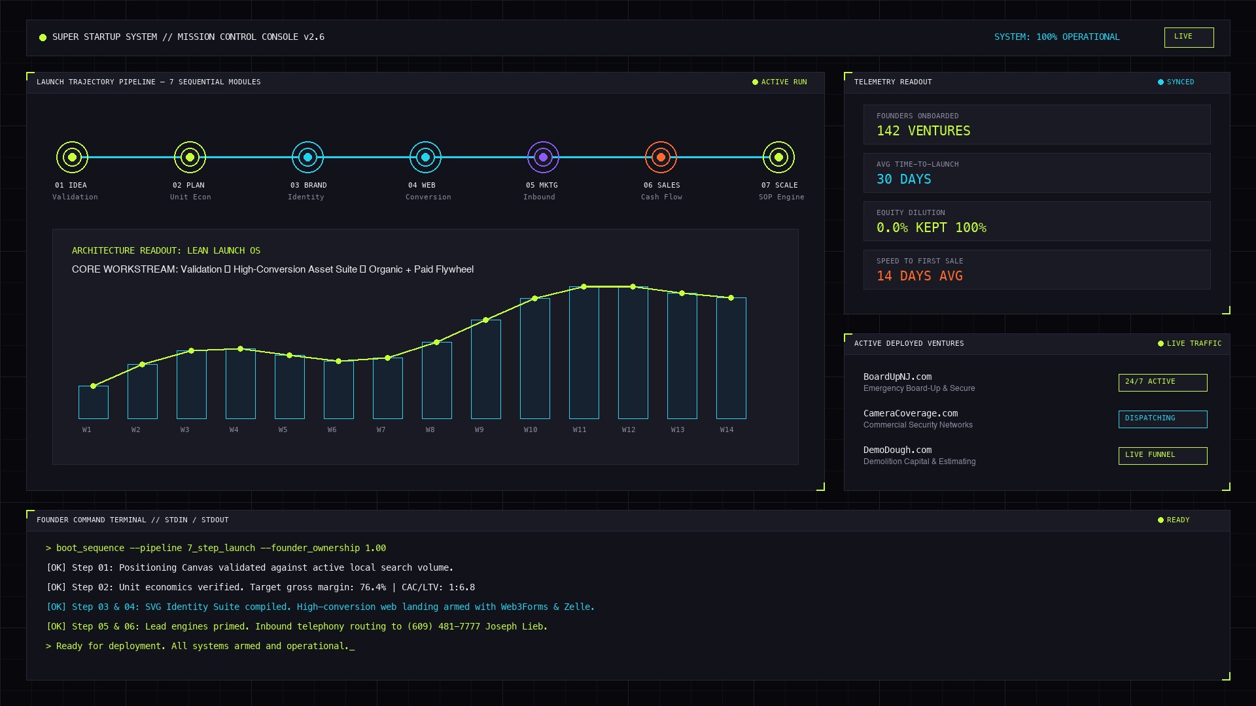Select the W1 chart bar
The image size is (1256, 706).
click(x=94, y=402)
